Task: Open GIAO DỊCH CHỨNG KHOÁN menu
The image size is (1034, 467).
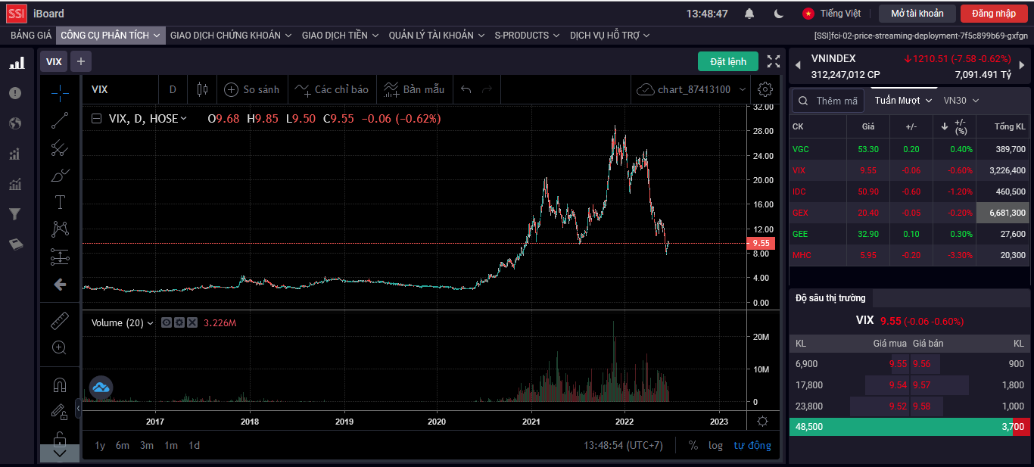Action: tap(231, 35)
